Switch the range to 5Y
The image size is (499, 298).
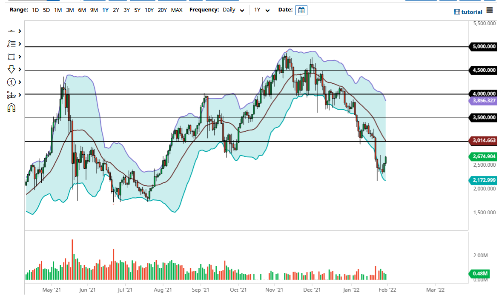click(x=137, y=10)
